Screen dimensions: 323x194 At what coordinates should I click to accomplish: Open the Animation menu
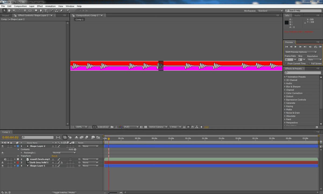tap(50, 6)
